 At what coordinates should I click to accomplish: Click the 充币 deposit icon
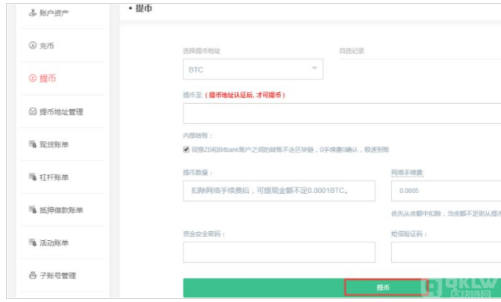point(32,46)
